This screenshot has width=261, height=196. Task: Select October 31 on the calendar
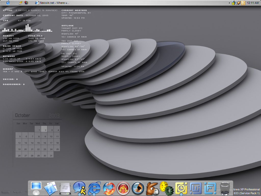click(x=51, y=154)
